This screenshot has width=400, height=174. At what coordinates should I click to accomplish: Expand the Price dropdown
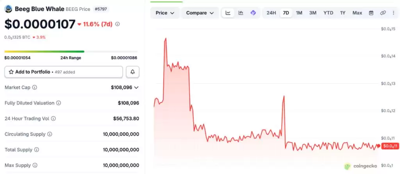point(165,13)
